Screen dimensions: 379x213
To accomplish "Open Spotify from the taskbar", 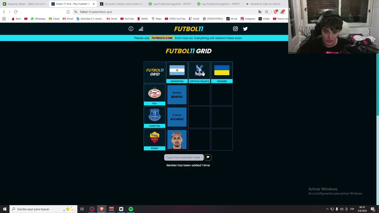I will (x=131, y=209).
